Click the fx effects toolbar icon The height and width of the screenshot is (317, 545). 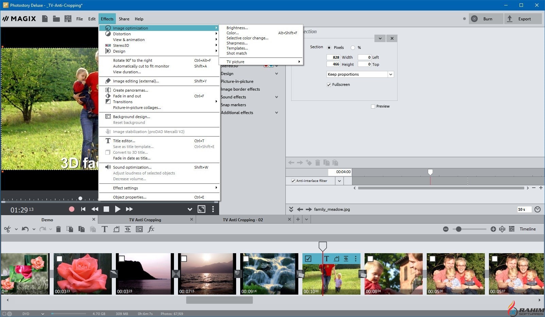(151, 229)
